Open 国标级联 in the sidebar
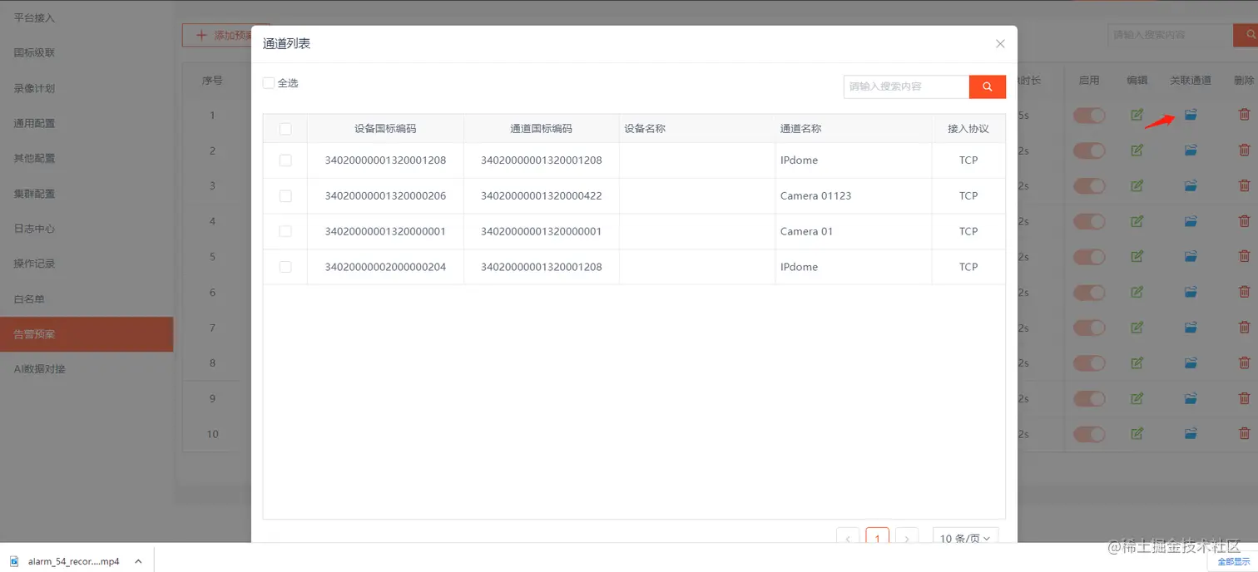The width and height of the screenshot is (1258, 572). [87, 52]
